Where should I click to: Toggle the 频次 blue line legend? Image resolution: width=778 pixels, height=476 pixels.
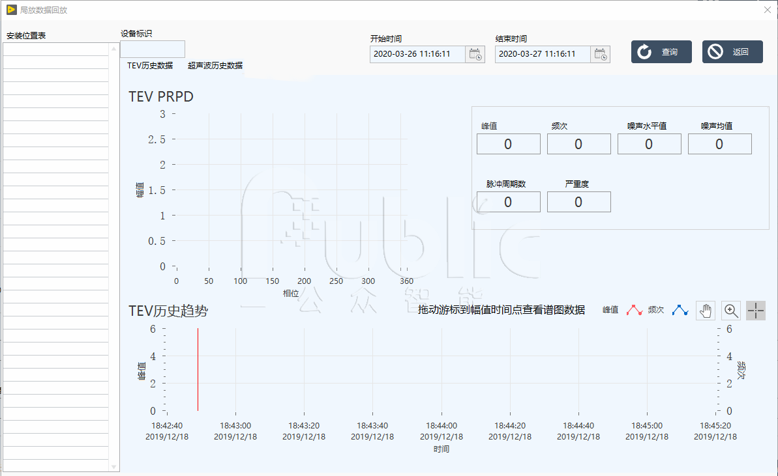point(680,310)
